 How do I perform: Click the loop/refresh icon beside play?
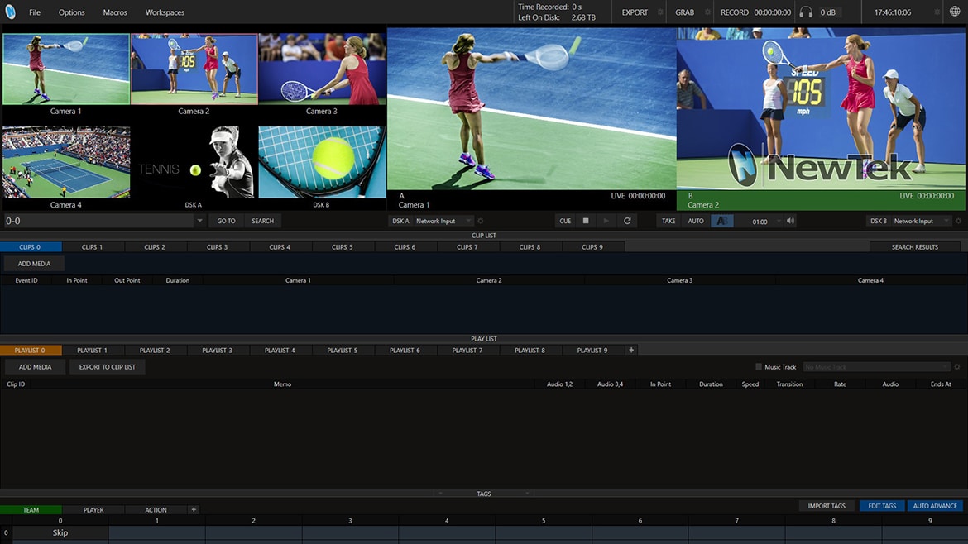click(627, 221)
